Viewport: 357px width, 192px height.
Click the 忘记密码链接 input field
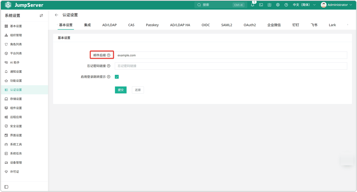click(x=231, y=66)
